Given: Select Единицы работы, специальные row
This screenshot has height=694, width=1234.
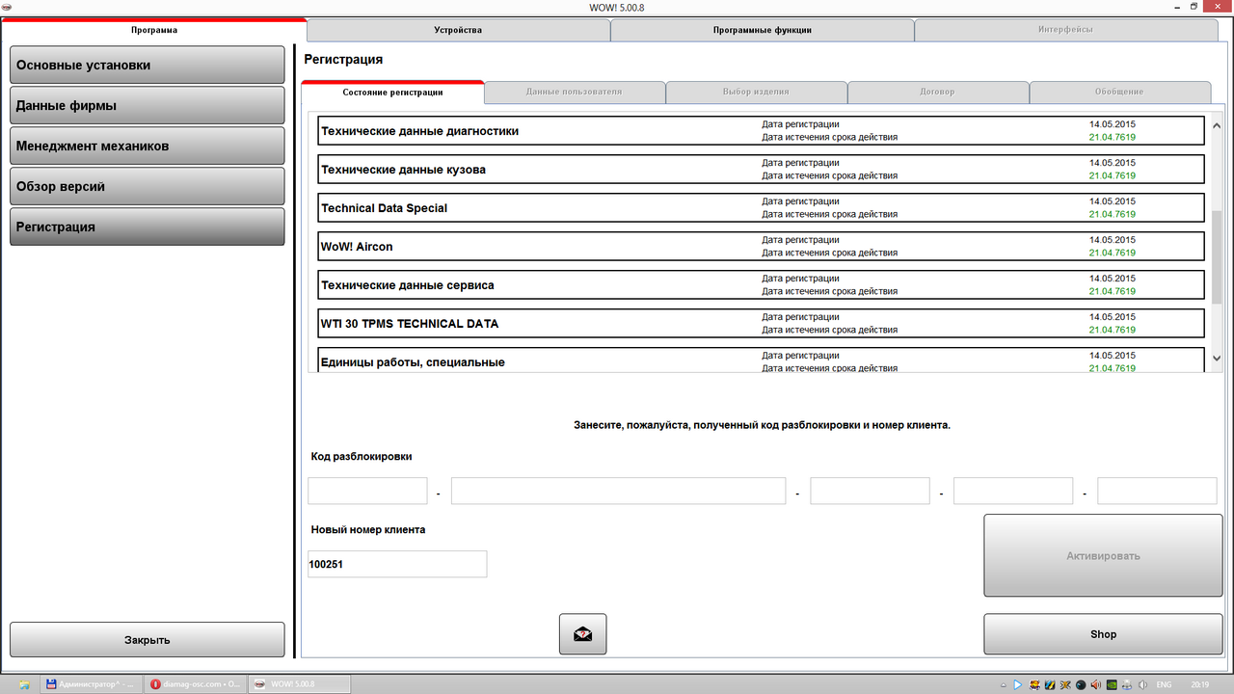Looking at the screenshot, I should coord(761,360).
